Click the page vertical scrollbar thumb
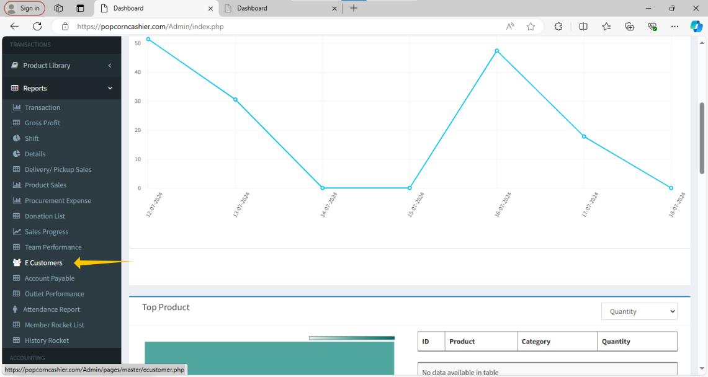The height and width of the screenshot is (377, 708). point(702,138)
